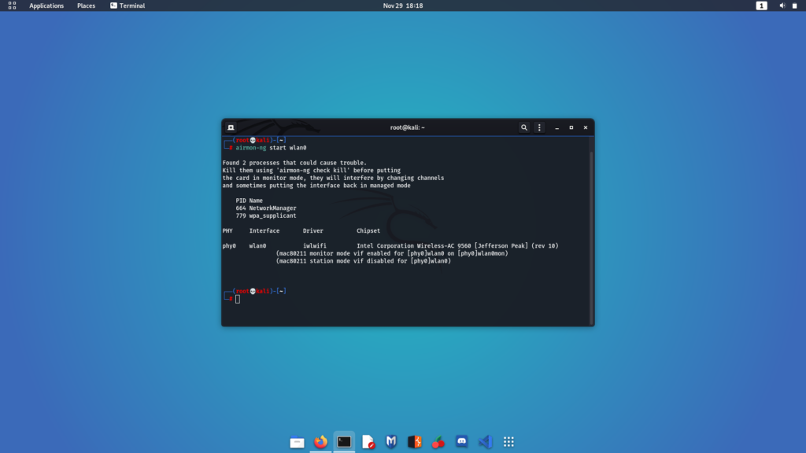
Task: Open the text editor dock icon
Action: 368,442
